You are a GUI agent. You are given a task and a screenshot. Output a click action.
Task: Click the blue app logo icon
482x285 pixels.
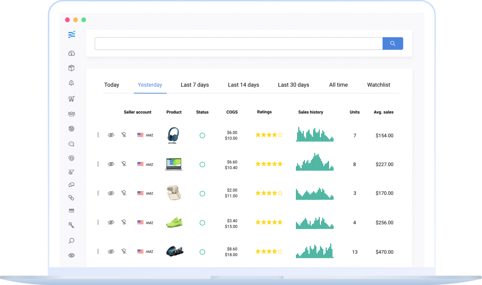point(72,34)
